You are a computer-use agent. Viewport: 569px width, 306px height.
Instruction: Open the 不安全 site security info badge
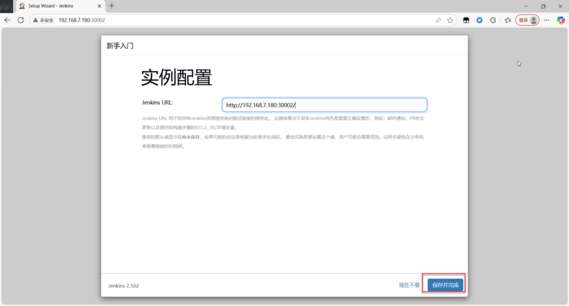(43, 20)
